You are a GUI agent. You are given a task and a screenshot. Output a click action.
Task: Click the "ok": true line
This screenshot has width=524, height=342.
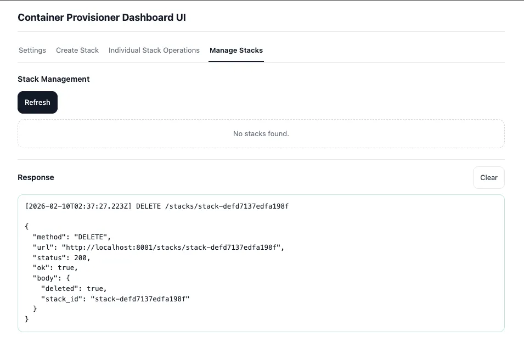click(55, 268)
